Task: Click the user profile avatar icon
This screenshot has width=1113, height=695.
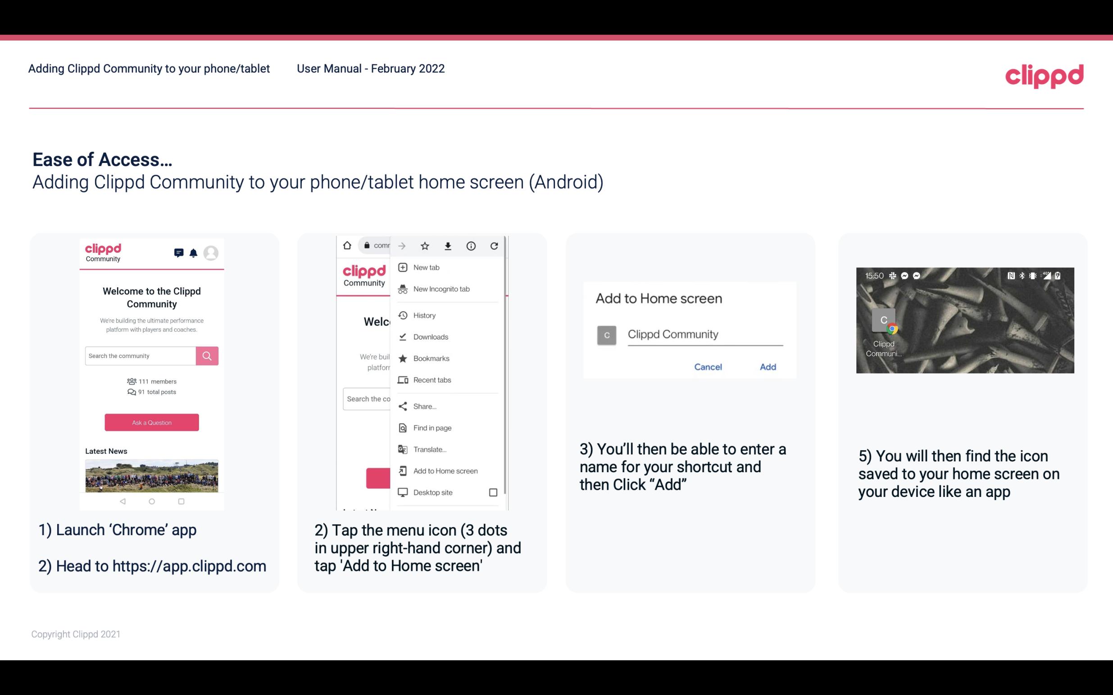Action: (212, 252)
